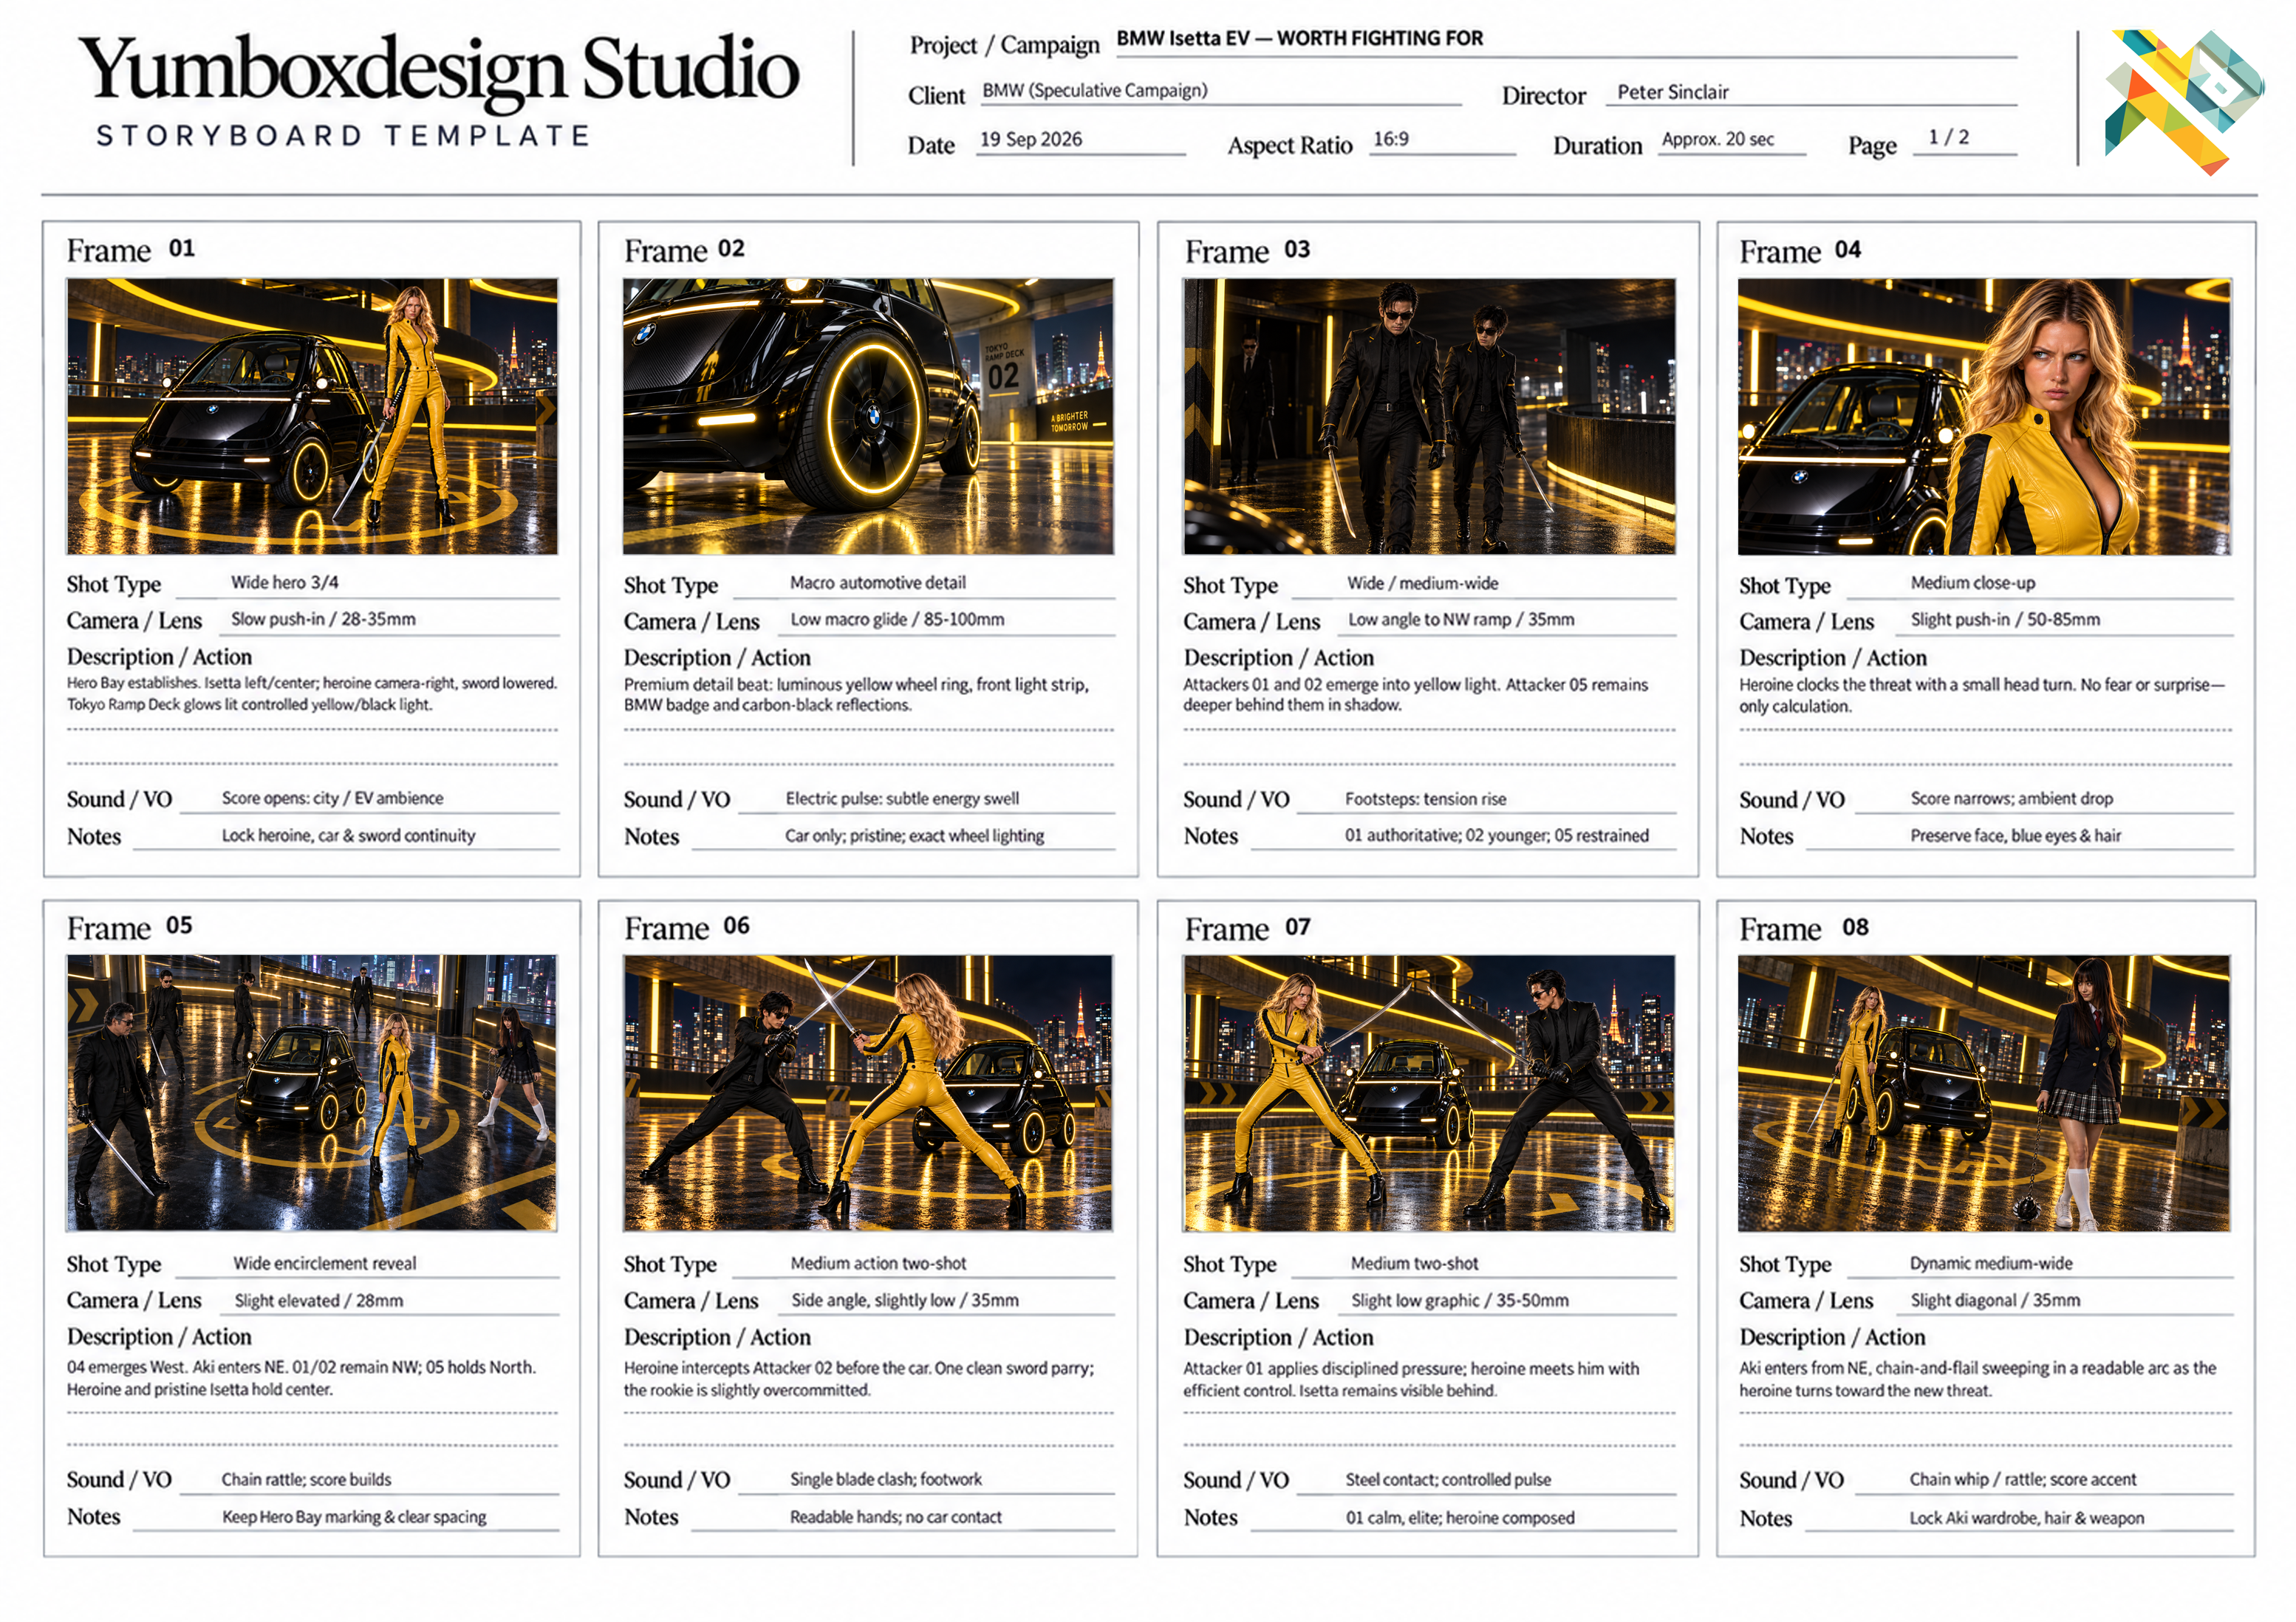The image size is (2296, 1622).
Task: Click camera text 'Slight low graphic / 35-50mm'
Action: click(x=1460, y=1300)
